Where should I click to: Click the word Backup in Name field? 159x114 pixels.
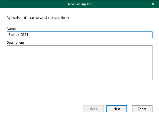(x=14, y=35)
